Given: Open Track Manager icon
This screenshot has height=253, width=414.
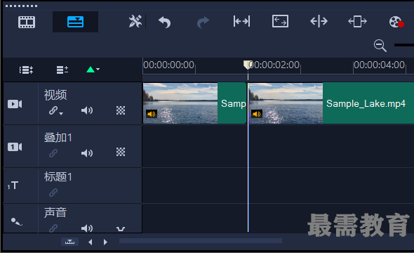Looking at the screenshot, I should coord(62,70).
